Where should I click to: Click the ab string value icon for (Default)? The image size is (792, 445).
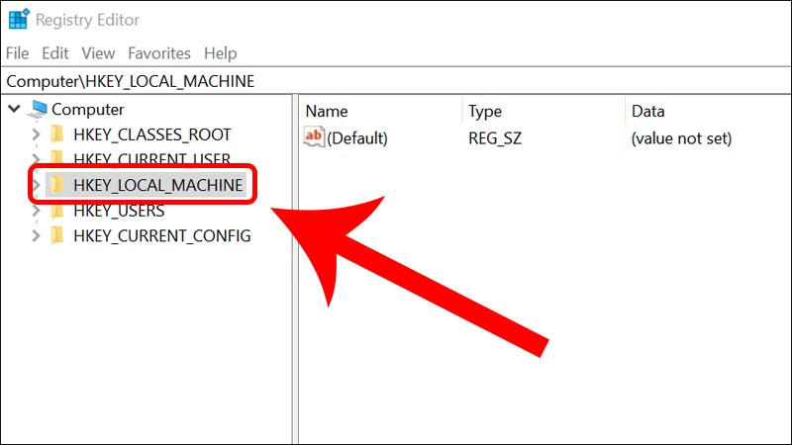click(x=313, y=136)
